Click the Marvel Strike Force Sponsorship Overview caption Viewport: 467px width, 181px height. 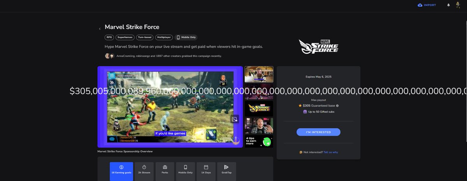125,151
